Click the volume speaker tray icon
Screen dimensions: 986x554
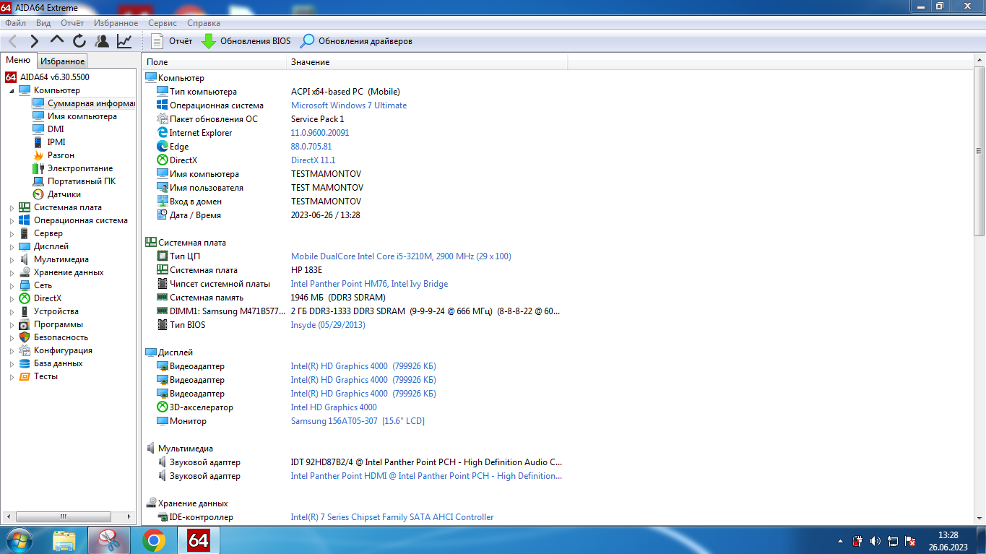875,540
